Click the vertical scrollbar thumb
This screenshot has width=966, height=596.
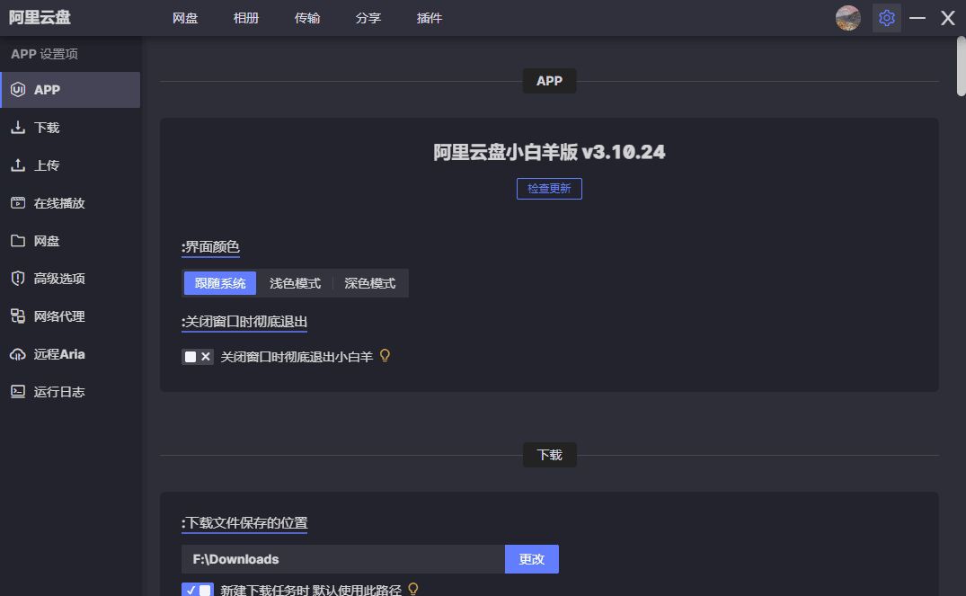click(962, 66)
